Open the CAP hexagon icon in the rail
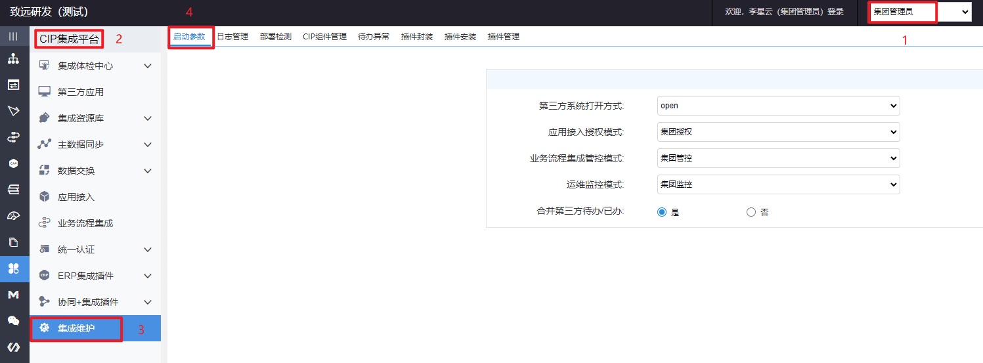 (x=13, y=163)
